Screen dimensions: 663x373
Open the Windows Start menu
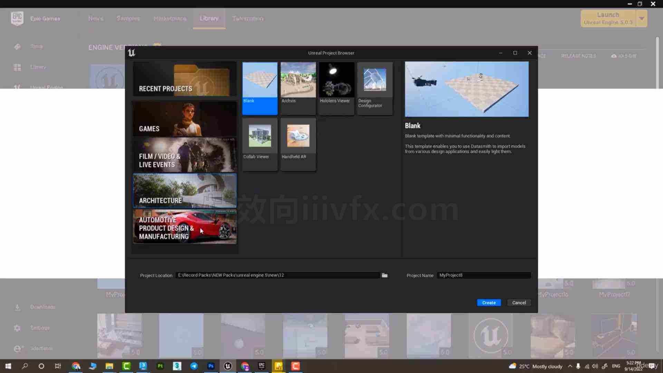click(8, 366)
